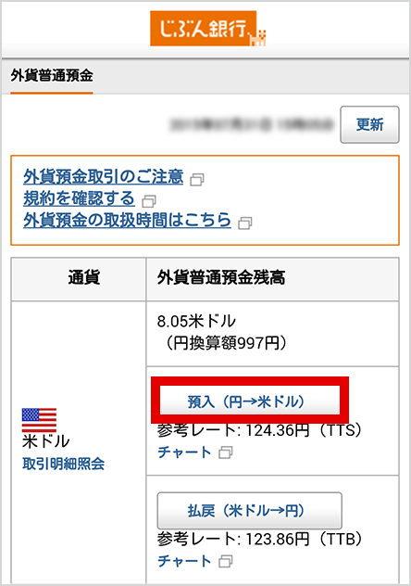Click external-window icon beside 取扱時間はこちら
The image size is (411, 586).
[244, 223]
